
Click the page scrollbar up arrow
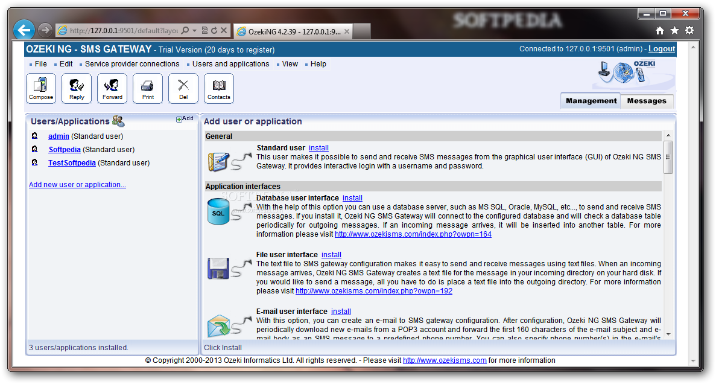click(x=692, y=47)
